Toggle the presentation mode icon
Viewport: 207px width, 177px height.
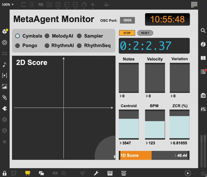click(28, 173)
